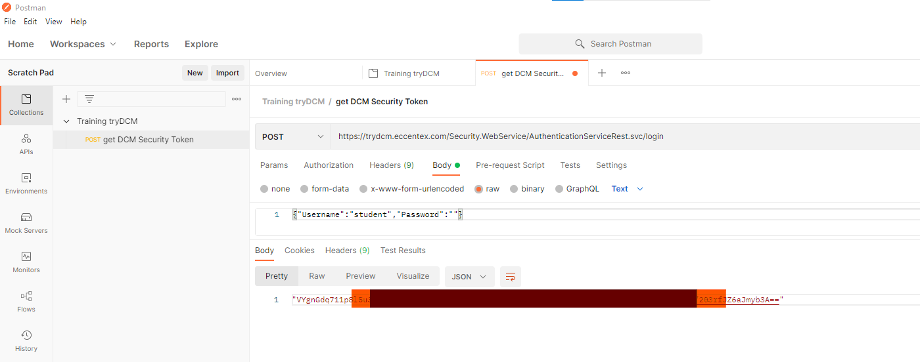Click the get DCM Security Token request title

[x=382, y=102]
